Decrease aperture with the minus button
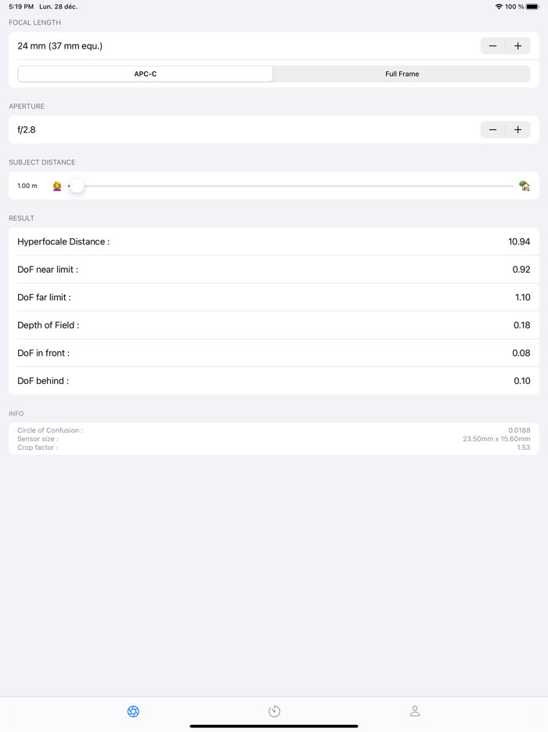 [492, 129]
